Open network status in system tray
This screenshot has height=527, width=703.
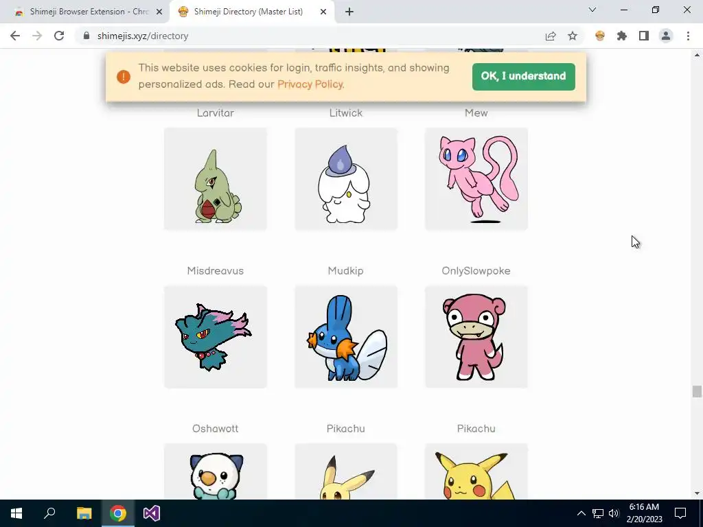[598, 513]
